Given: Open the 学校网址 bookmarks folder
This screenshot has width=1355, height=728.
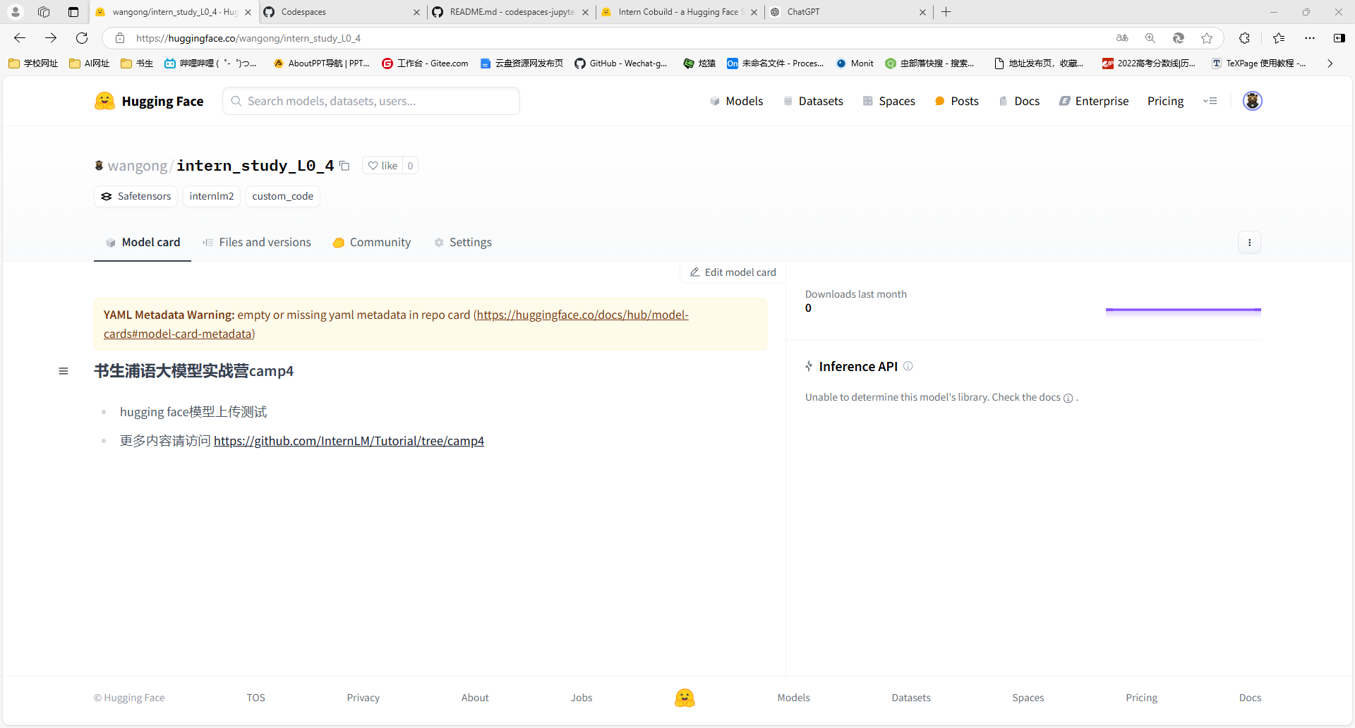Looking at the screenshot, I should pos(33,63).
